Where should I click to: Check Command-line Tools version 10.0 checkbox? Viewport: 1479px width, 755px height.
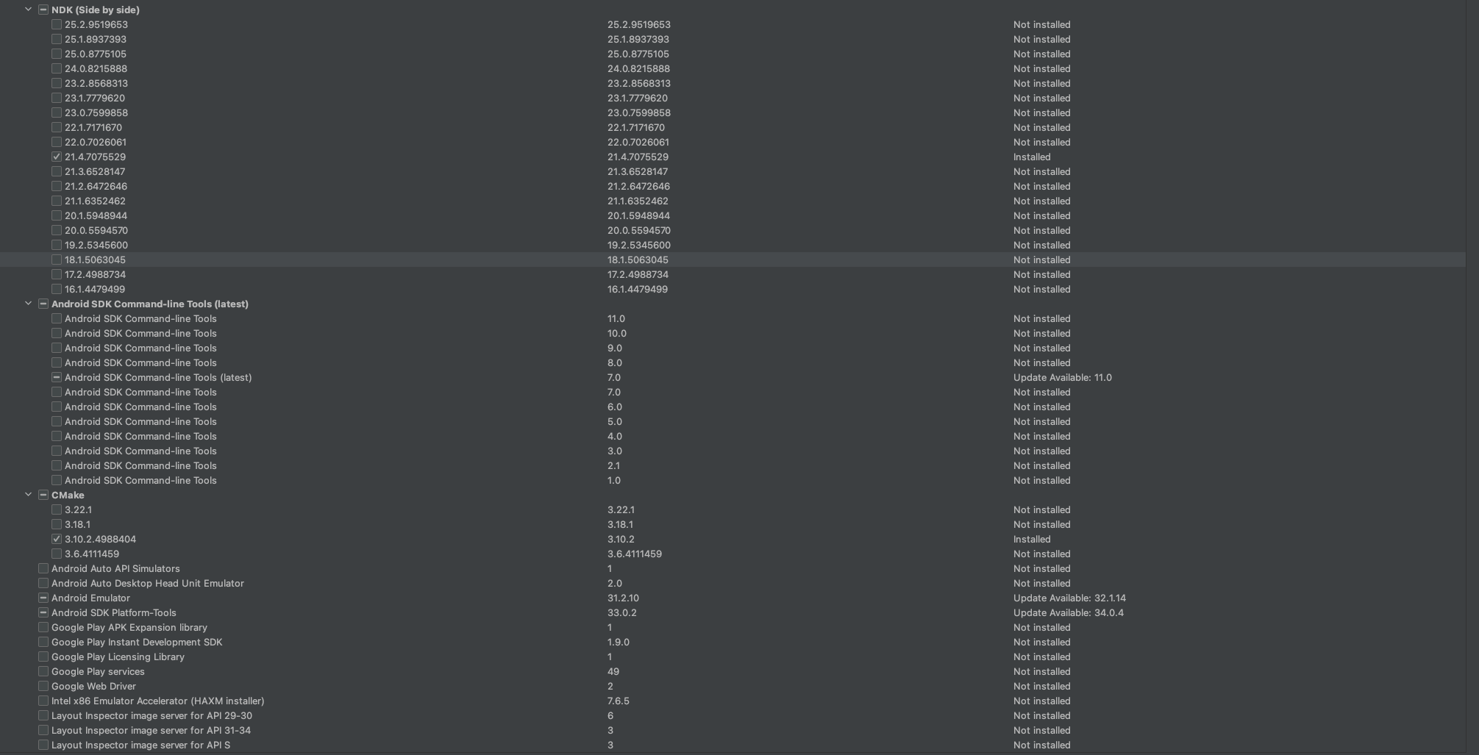[57, 333]
